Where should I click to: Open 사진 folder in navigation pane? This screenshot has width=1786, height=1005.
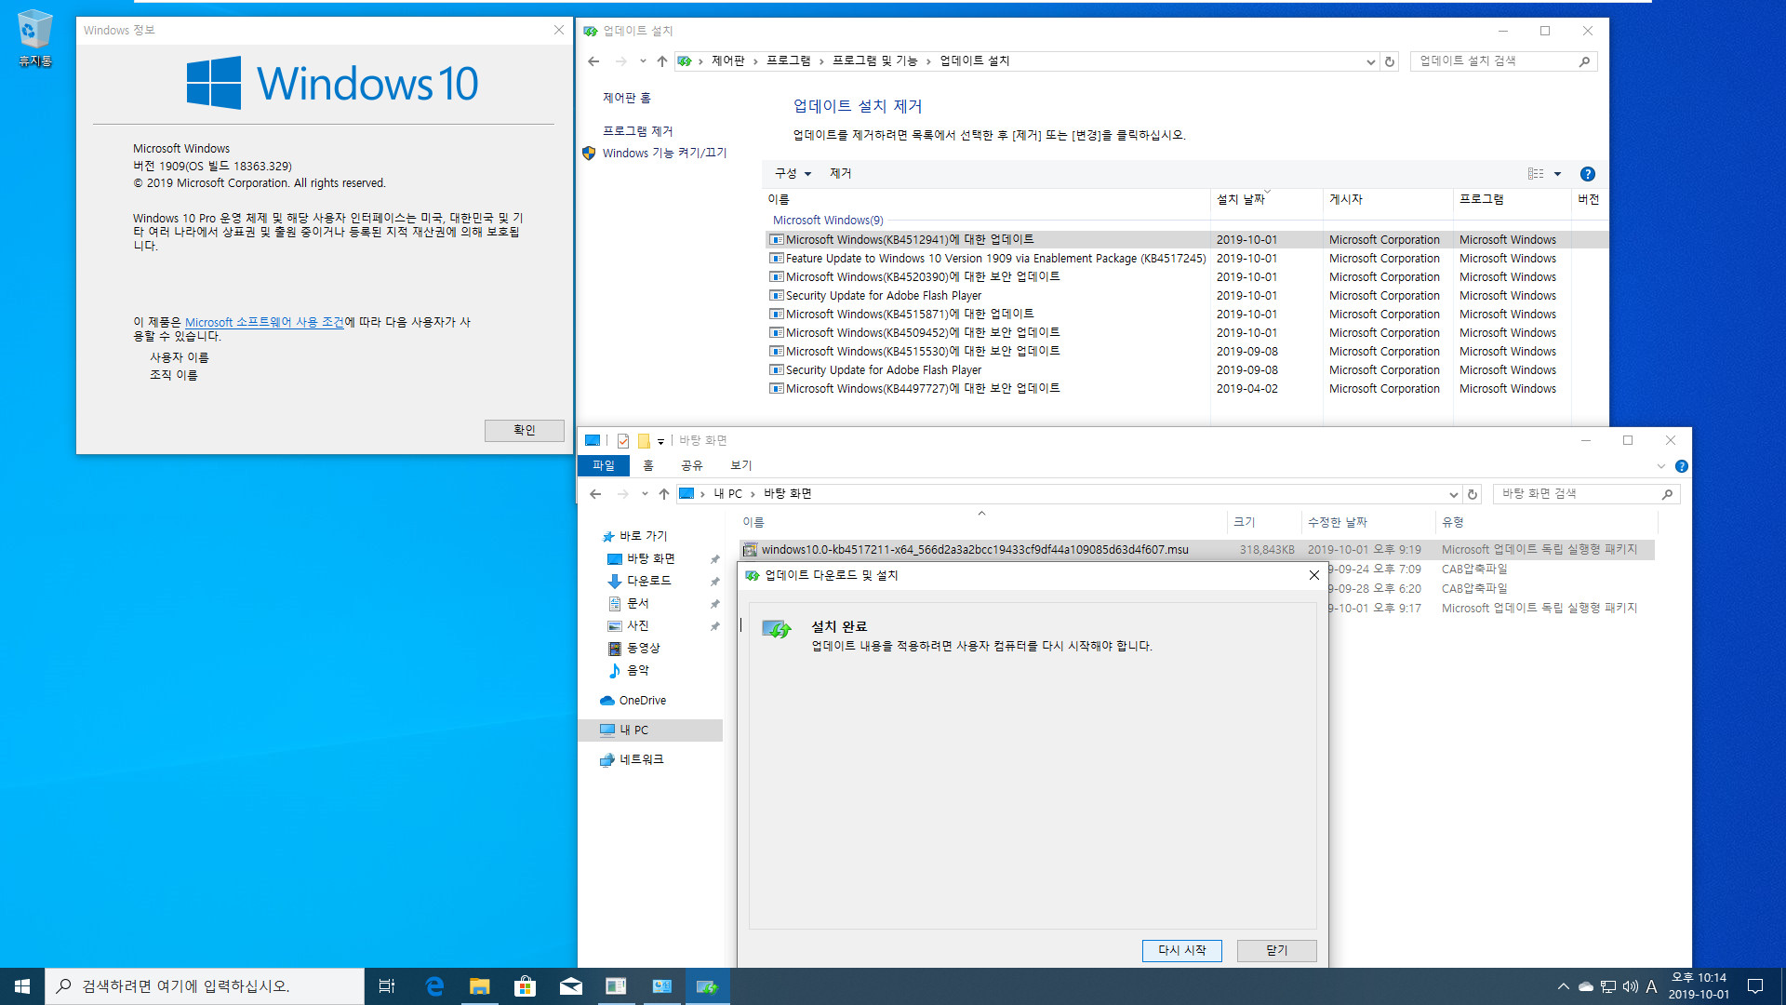click(637, 626)
